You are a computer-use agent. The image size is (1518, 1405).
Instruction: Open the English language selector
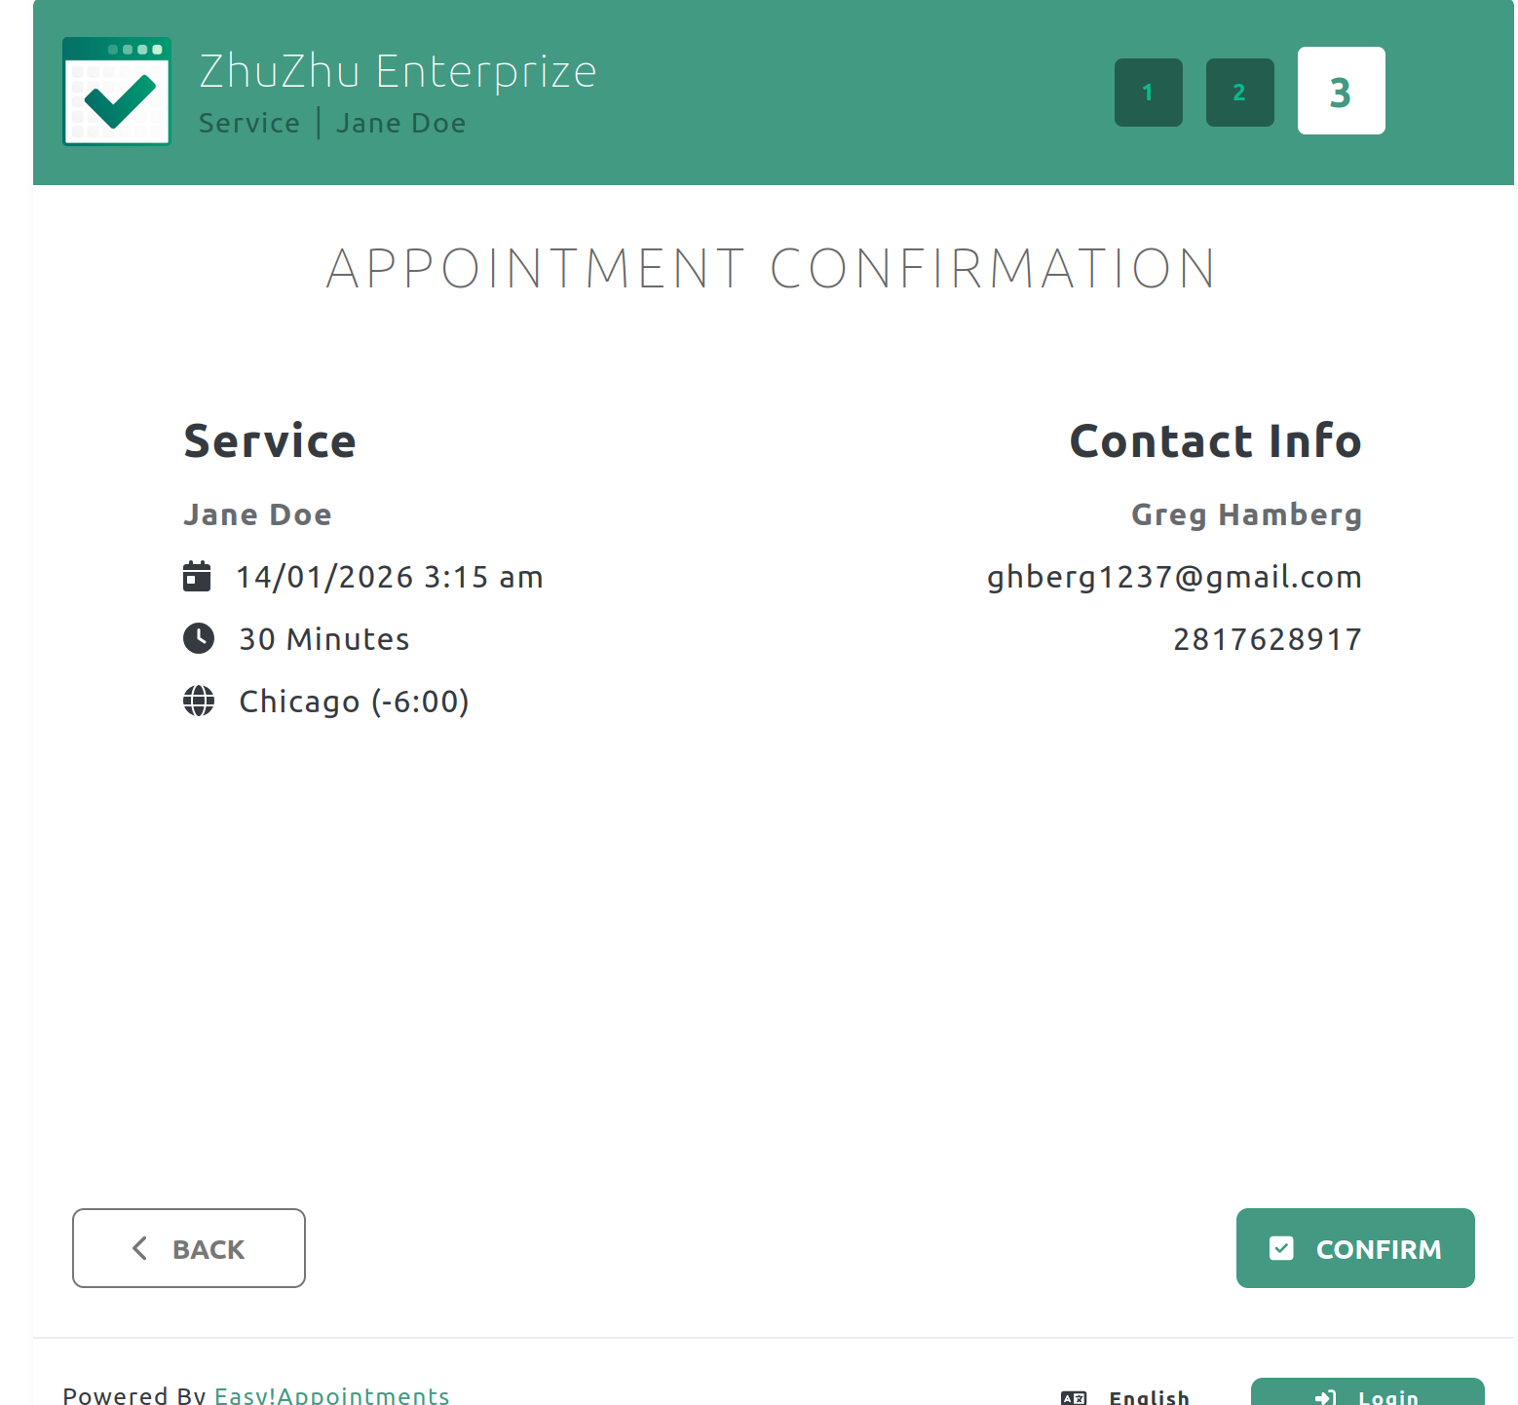click(x=1149, y=1397)
